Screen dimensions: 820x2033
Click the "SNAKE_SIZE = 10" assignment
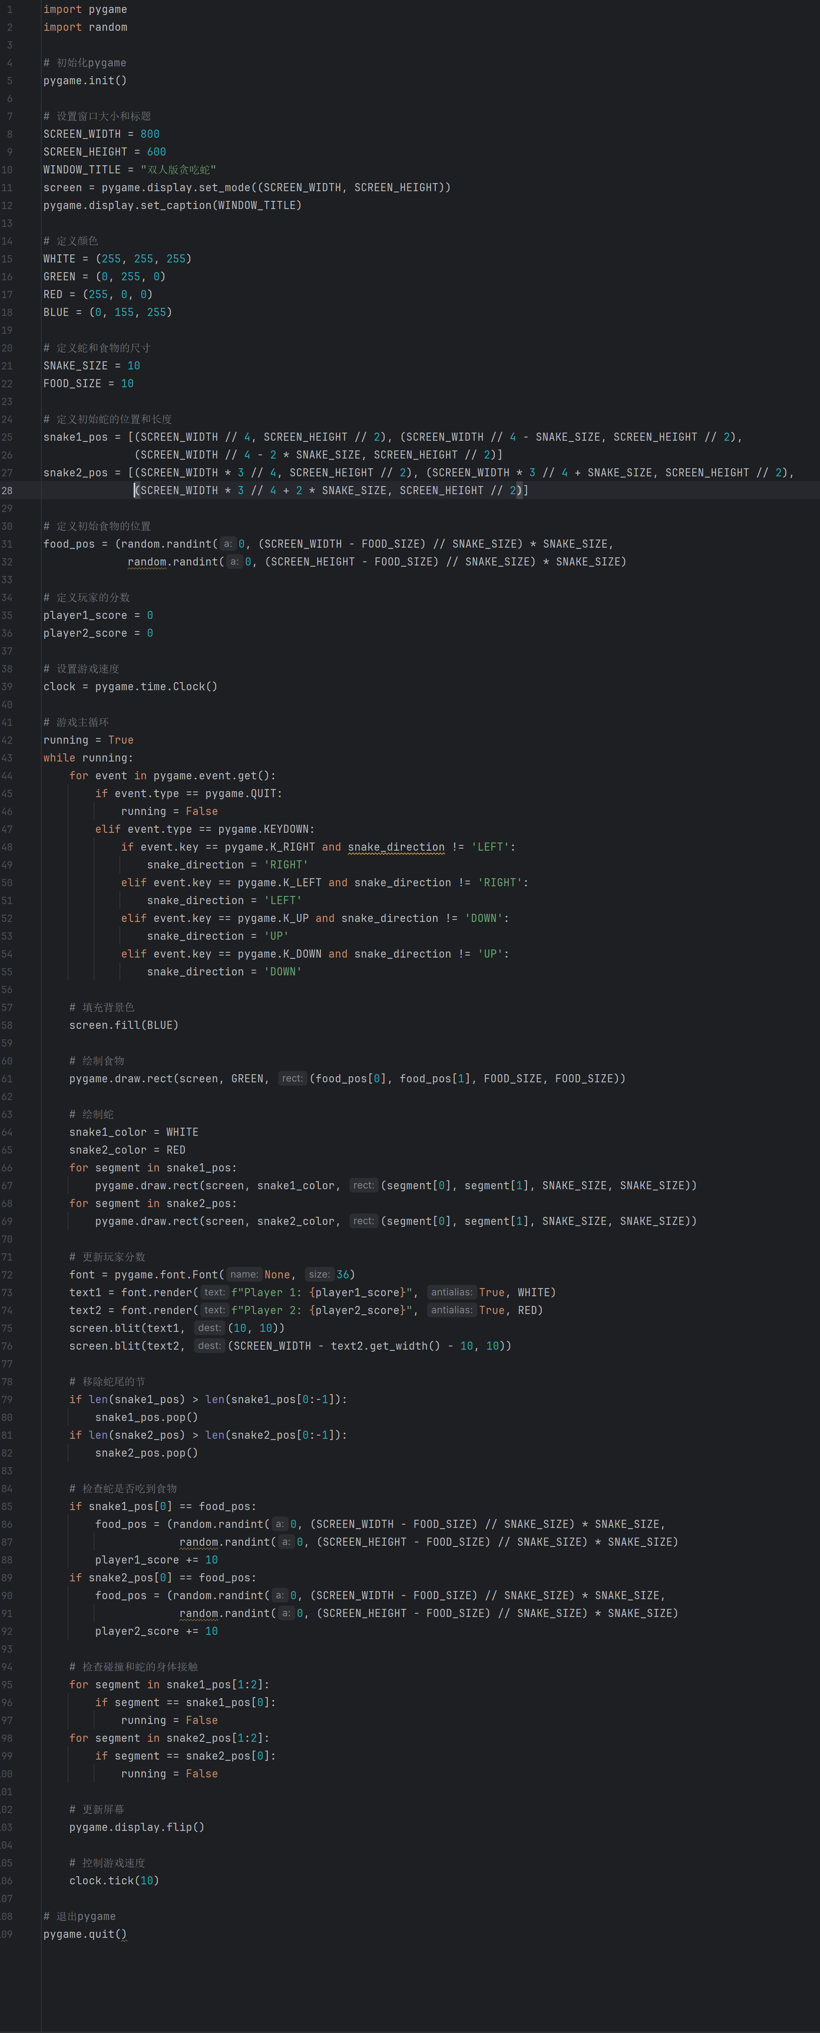[x=92, y=366]
